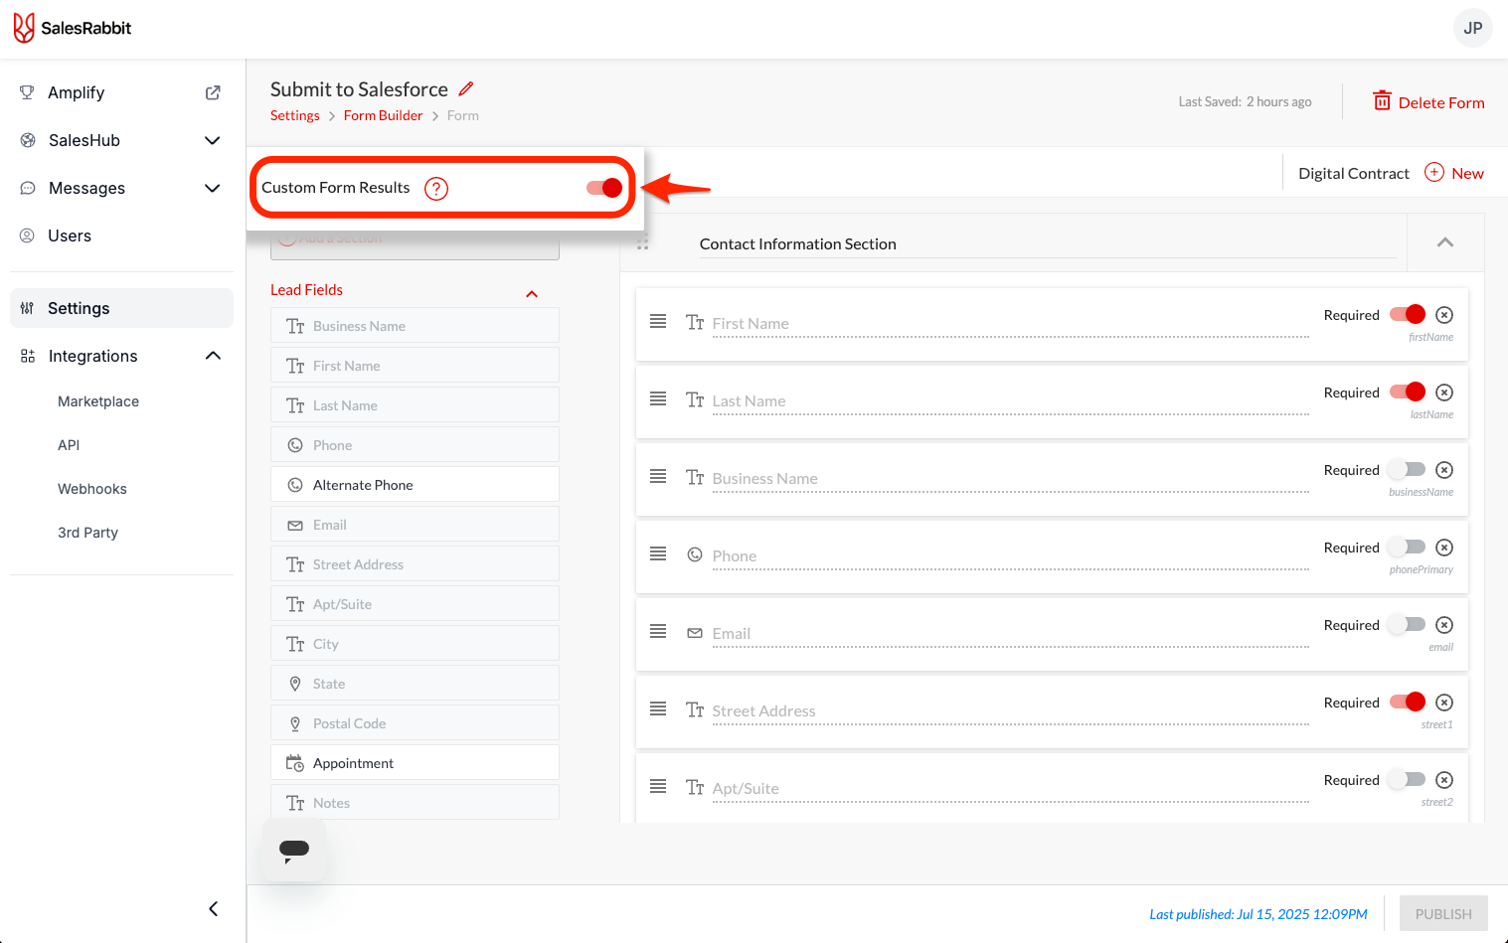Click the Street Address label input in form
Image resolution: width=1508 pixels, height=943 pixels.
click(1010, 711)
